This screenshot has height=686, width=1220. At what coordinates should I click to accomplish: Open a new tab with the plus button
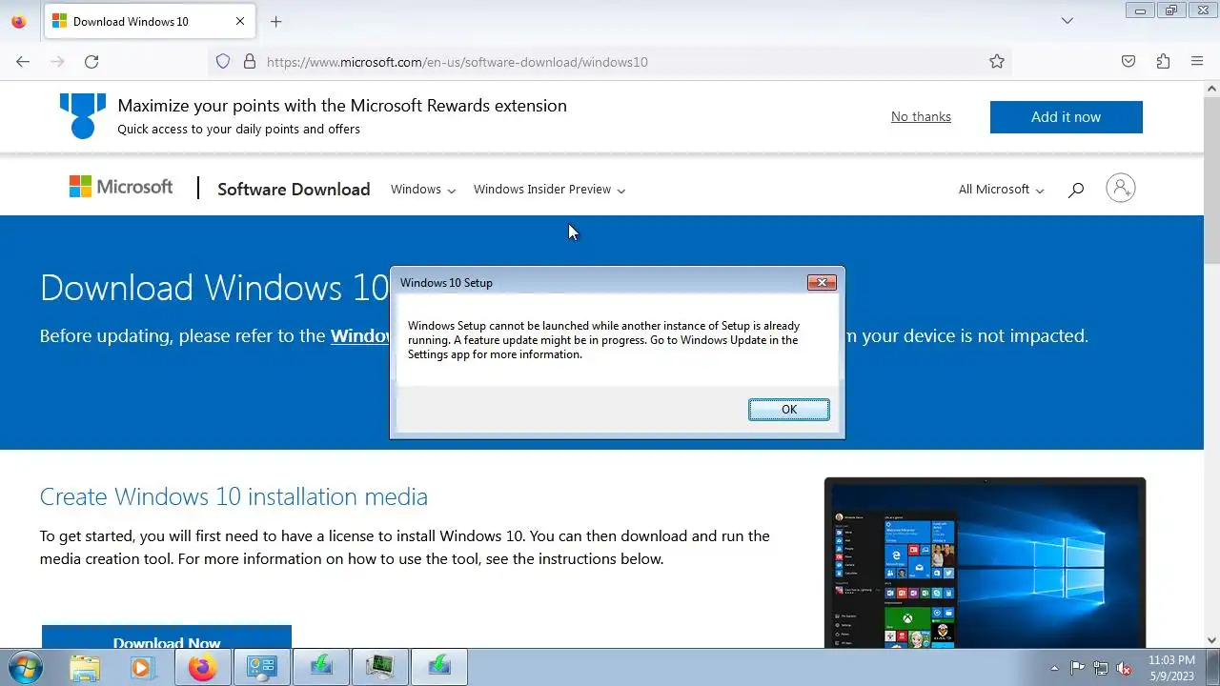point(275,21)
